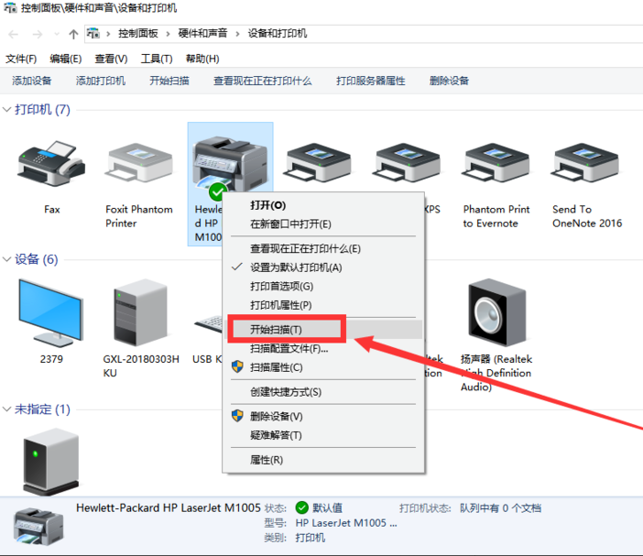This screenshot has width=643, height=556.
Task: Select the Realtek speaker device icon
Action: tap(496, 314)
